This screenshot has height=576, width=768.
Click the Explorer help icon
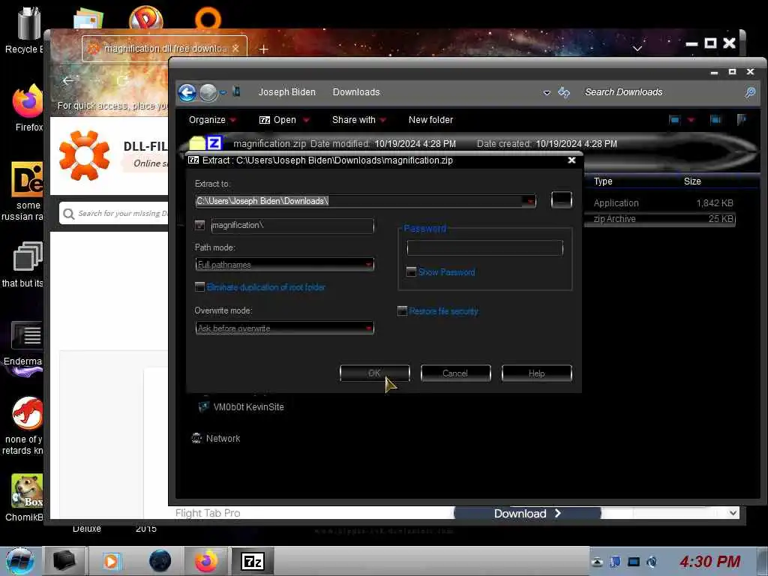click(x=742, y=120)
